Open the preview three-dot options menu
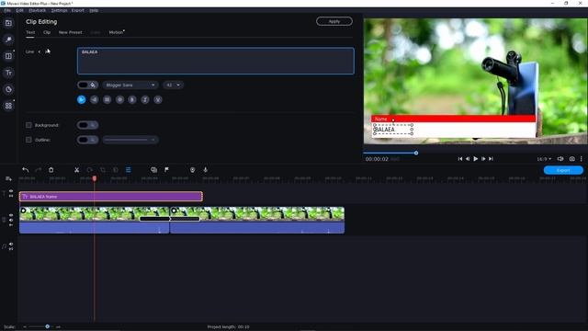 coord(582,159)
